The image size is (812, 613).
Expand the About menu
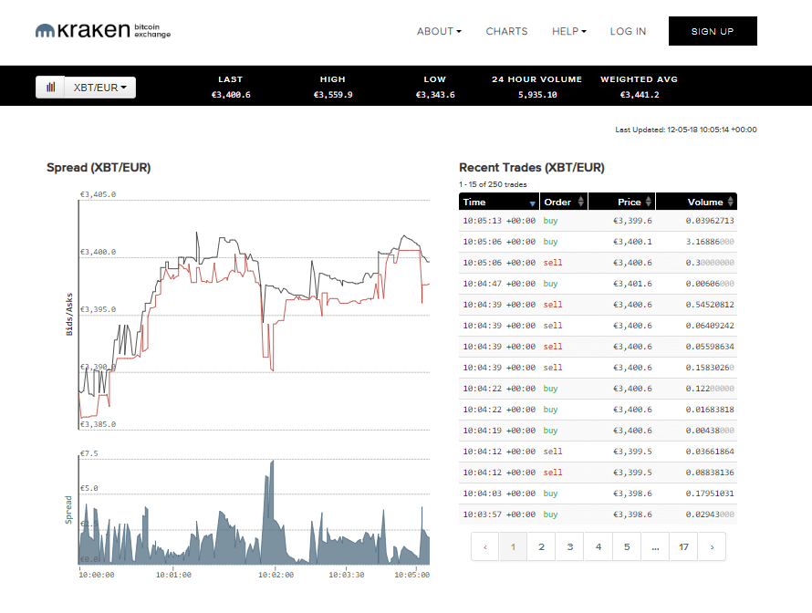point(439,31)
